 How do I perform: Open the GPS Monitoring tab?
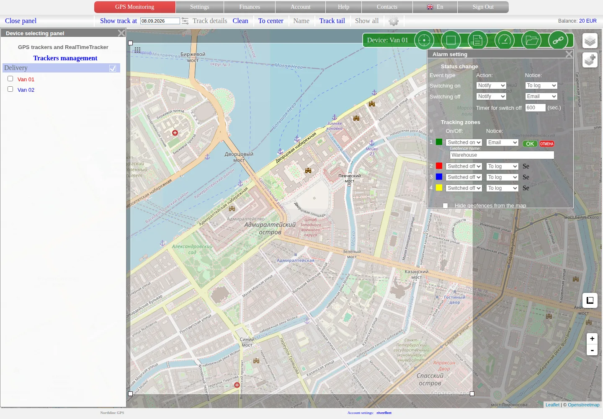click(135, 7)
